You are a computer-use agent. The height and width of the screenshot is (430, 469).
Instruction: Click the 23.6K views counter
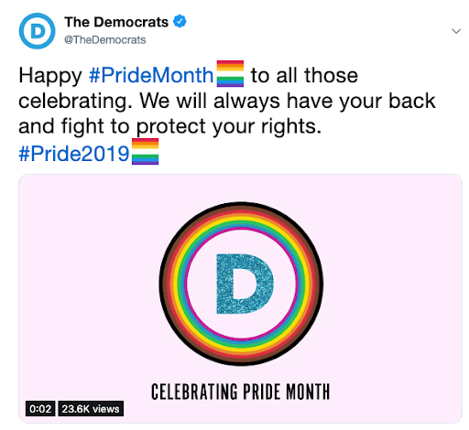[91, 409]
